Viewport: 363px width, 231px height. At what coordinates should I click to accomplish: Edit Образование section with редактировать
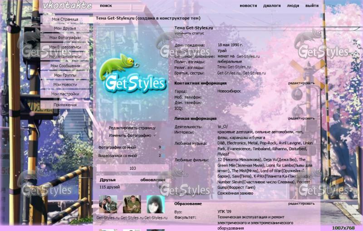(x=301, y=204)
